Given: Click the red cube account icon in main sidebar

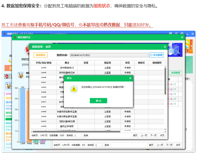Looking at the screenshot, I should 7,76.
